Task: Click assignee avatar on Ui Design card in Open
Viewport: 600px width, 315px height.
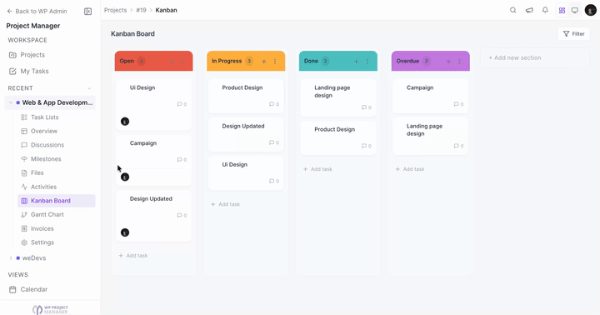Action: pyautogui.click(x=125, y=122)
